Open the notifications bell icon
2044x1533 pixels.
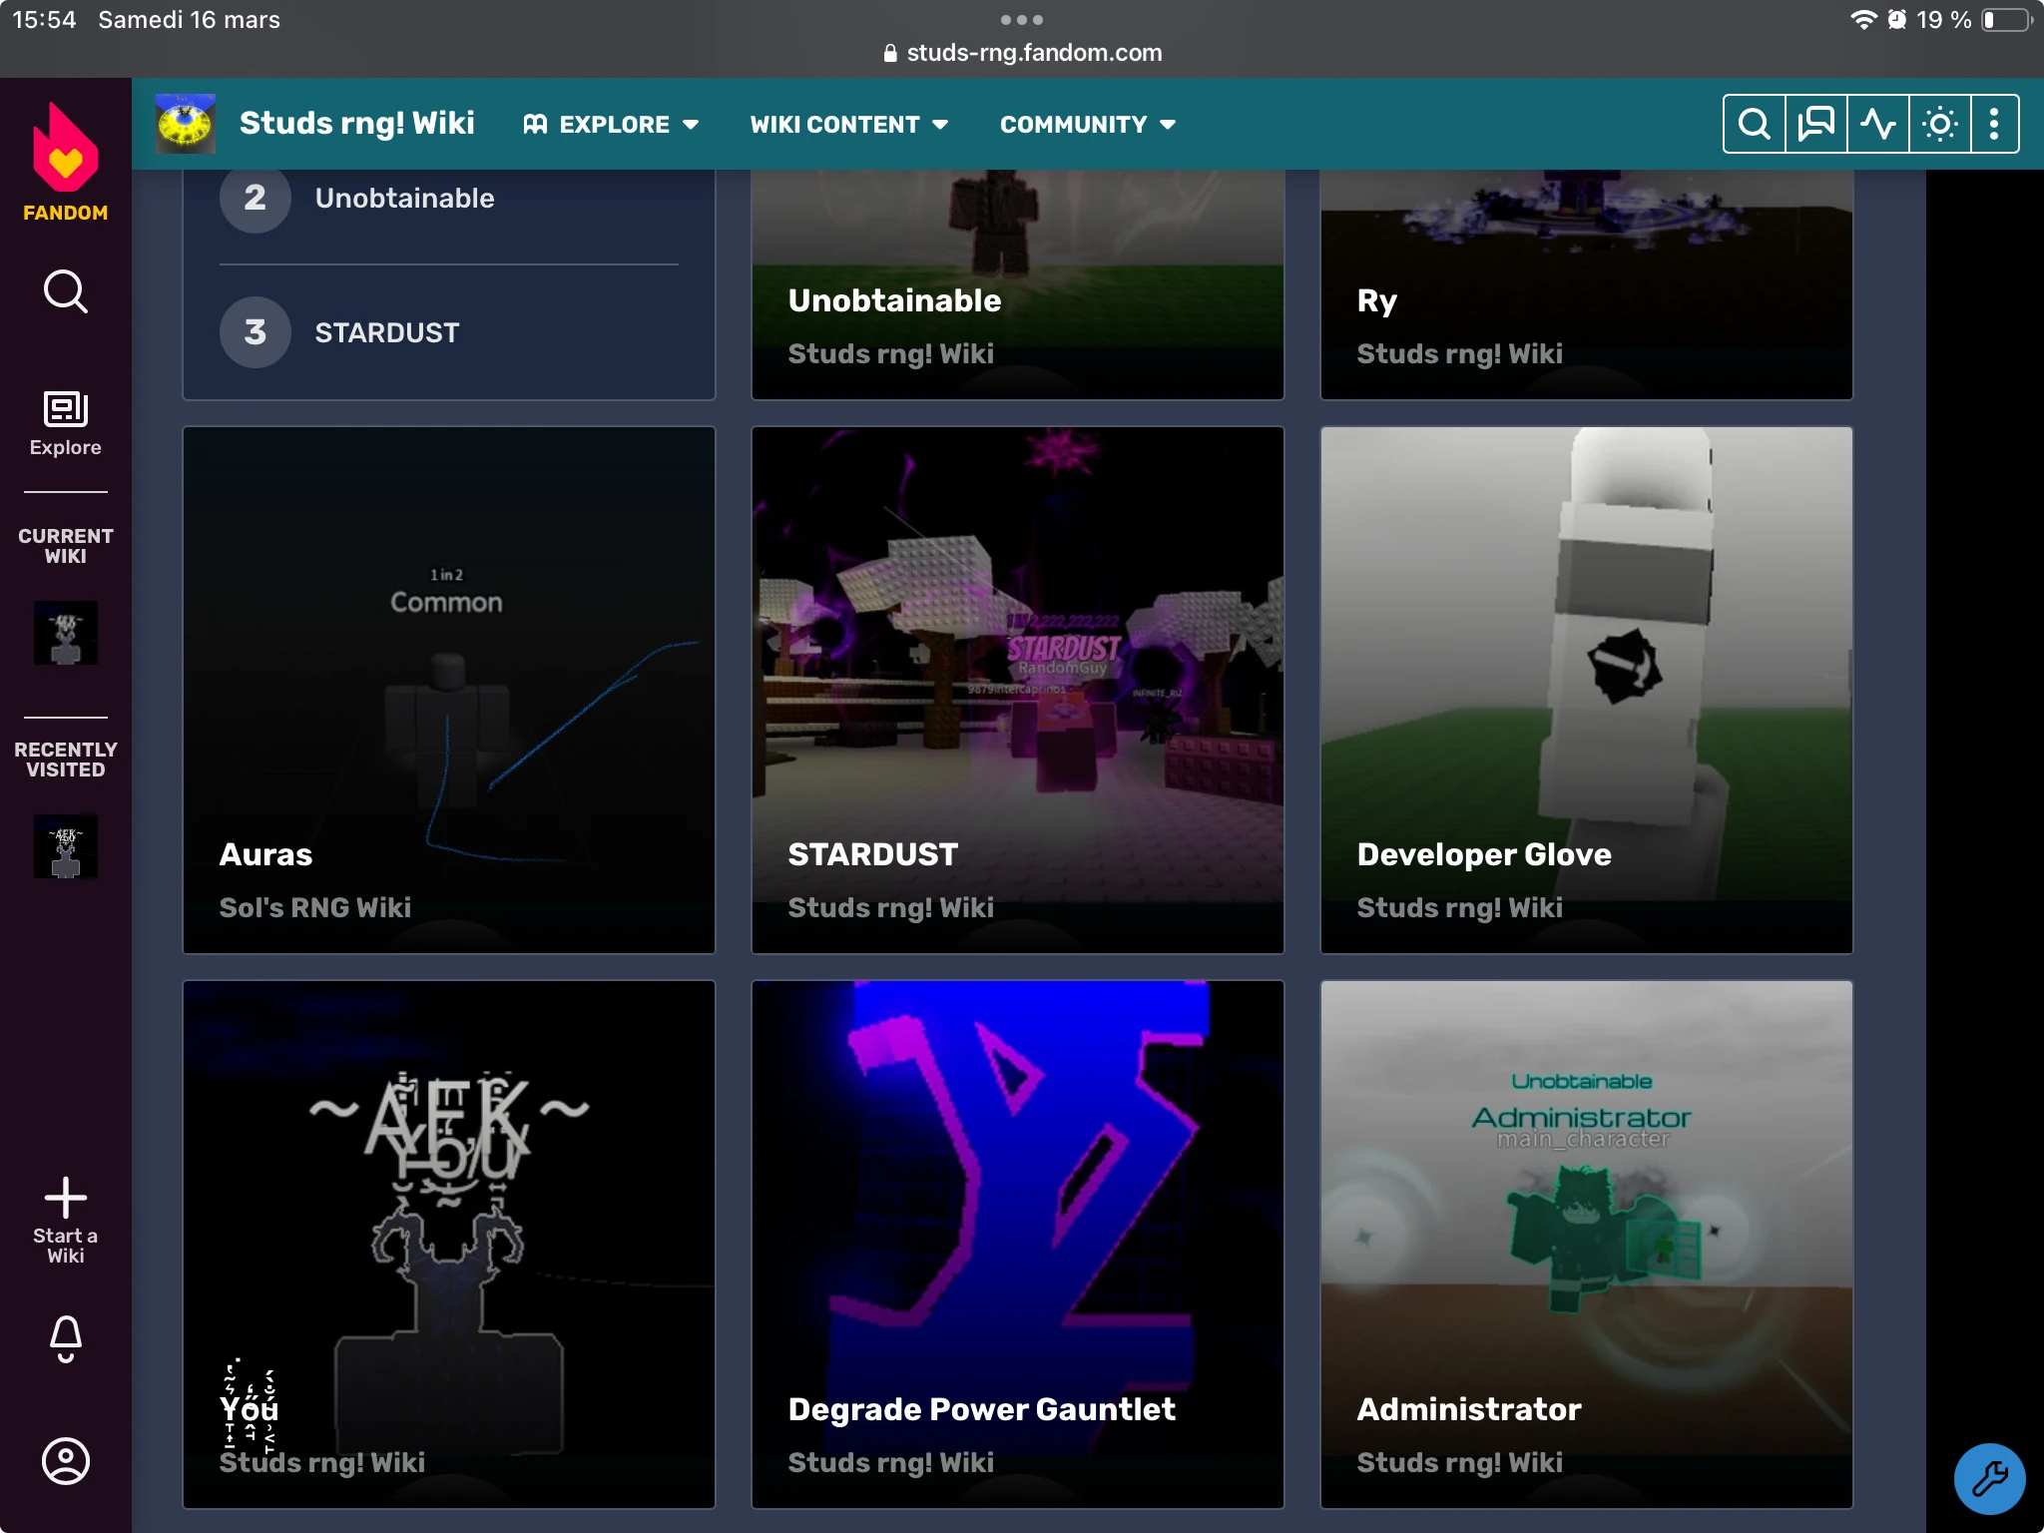65,1337
